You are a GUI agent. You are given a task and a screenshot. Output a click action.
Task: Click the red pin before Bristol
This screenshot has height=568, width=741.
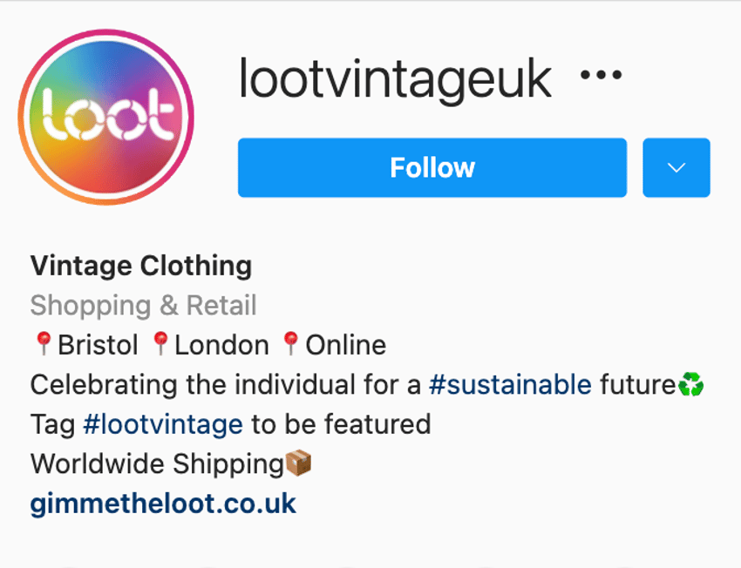coord(44,343)
